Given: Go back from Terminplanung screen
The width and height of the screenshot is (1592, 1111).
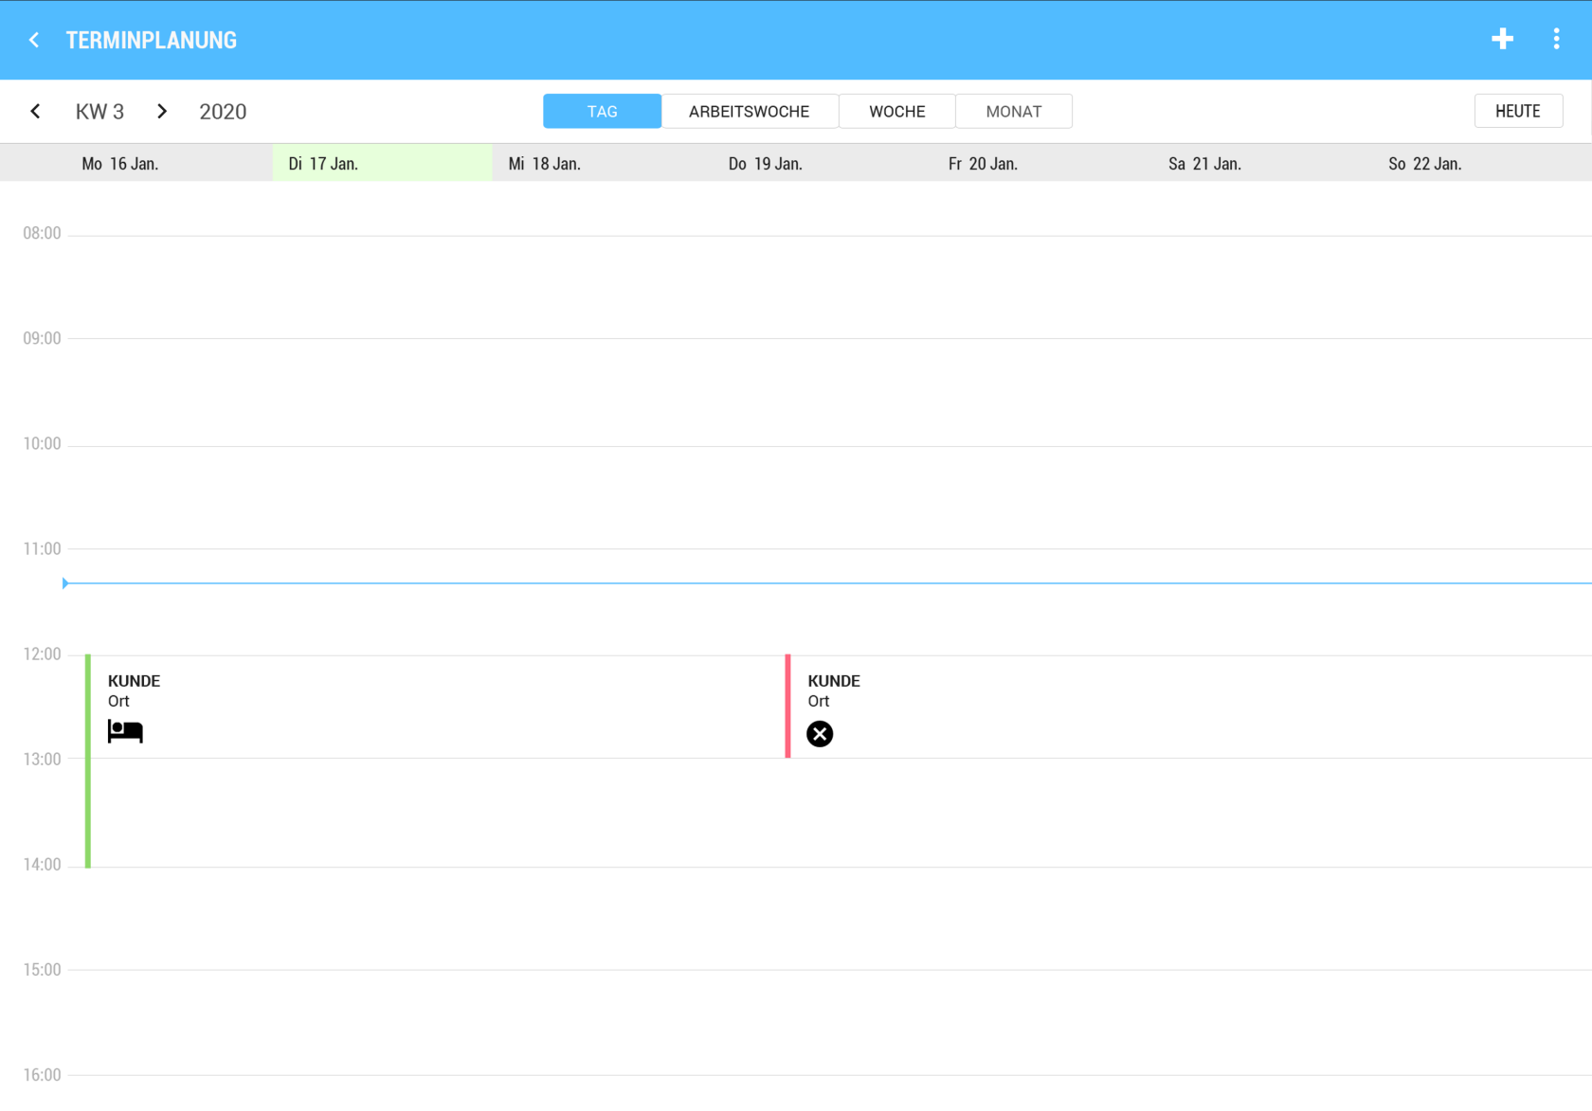Looking at the screenshot, I should point(34,40).
